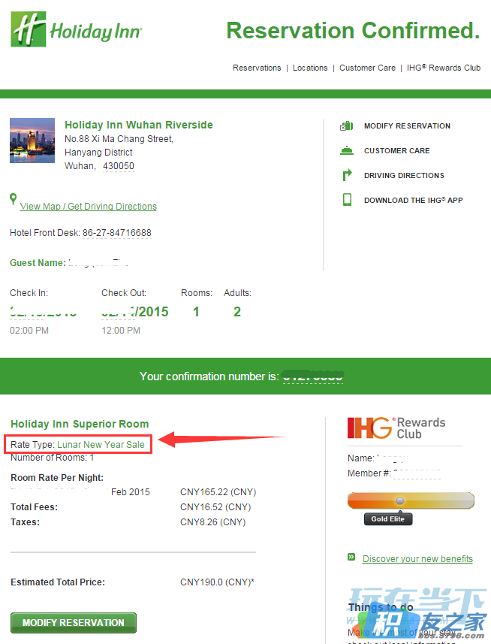
Task: Click the rewards member number
Action: click(417, 473)
